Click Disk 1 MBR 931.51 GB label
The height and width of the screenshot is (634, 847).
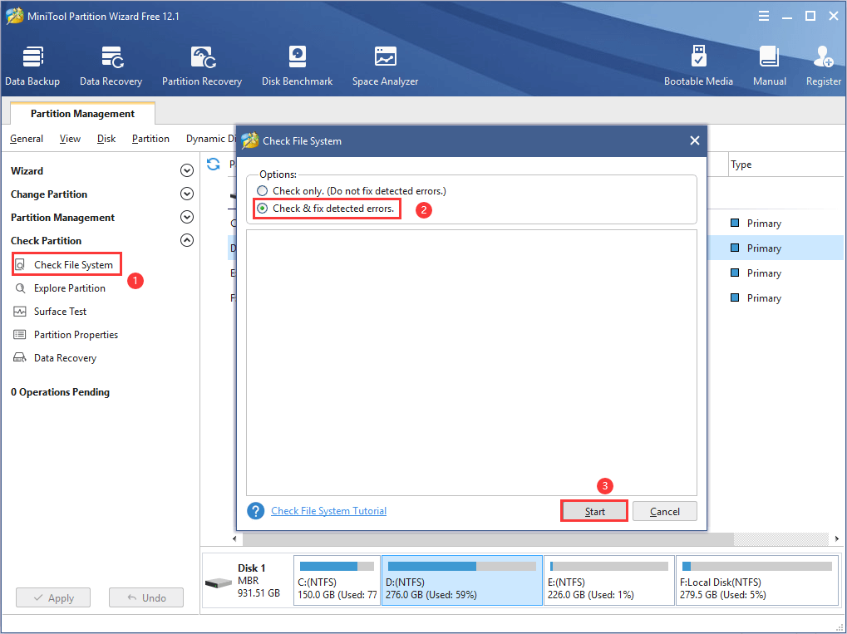(259, 581)
